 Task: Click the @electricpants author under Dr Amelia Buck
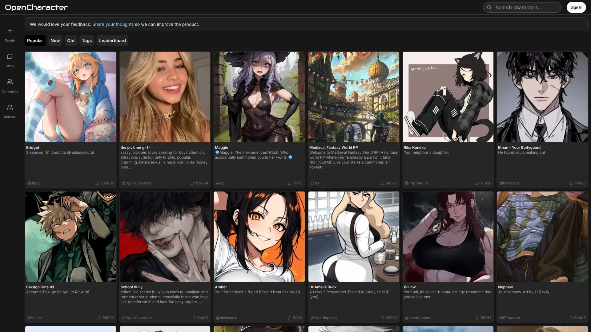click(324, 318)
